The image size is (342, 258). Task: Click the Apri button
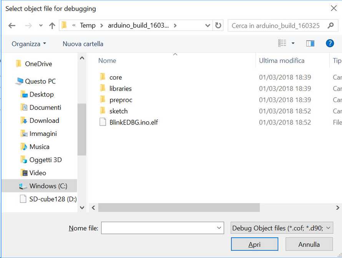tap(254, 244)
